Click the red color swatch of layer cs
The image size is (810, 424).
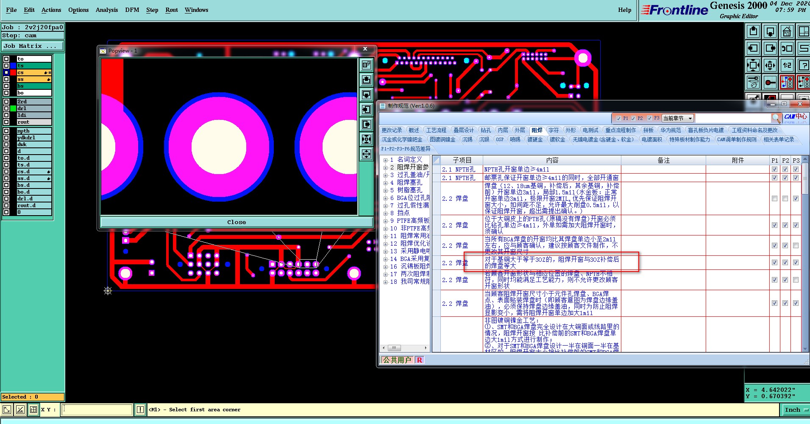tap(14, 72)
